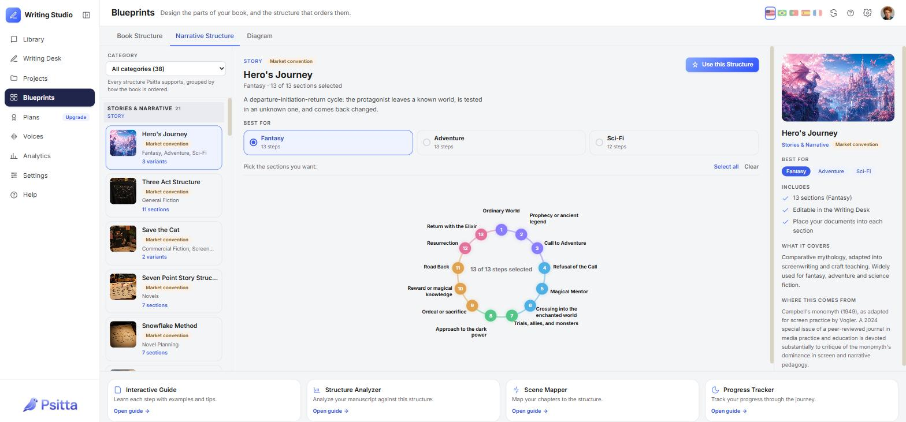Switch to the Book Structure tab

coord(139,36)
